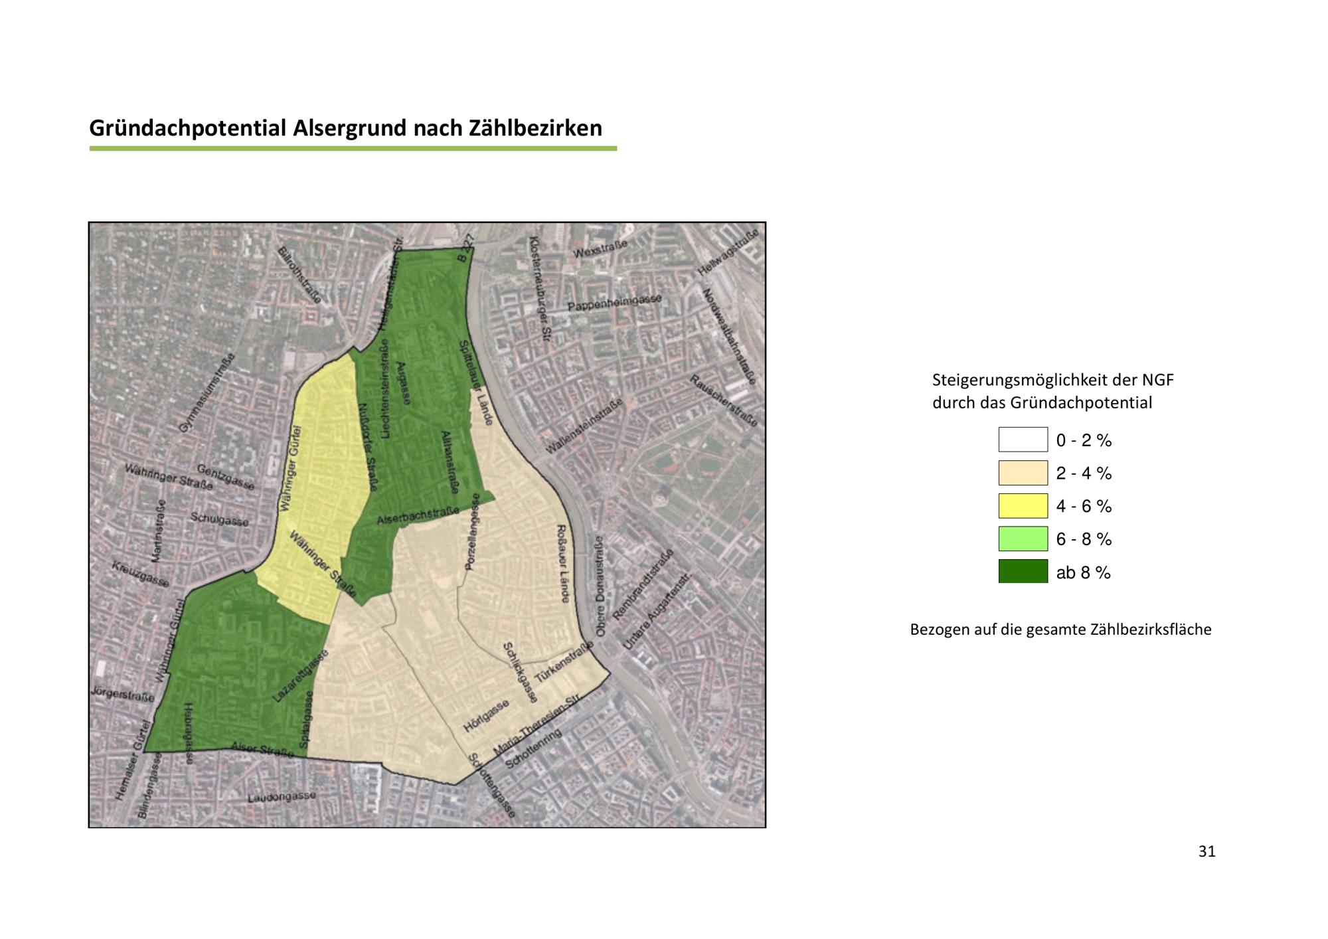Viewport: 1328px width, 939px height.
Task: Click the Lazarettgasse label in green area
Action: click(x=300, y=677)
